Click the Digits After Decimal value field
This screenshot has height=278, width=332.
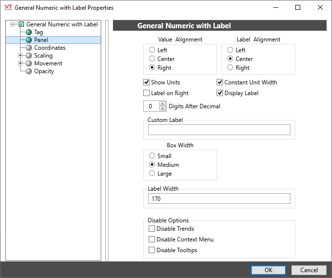(151, 106)
